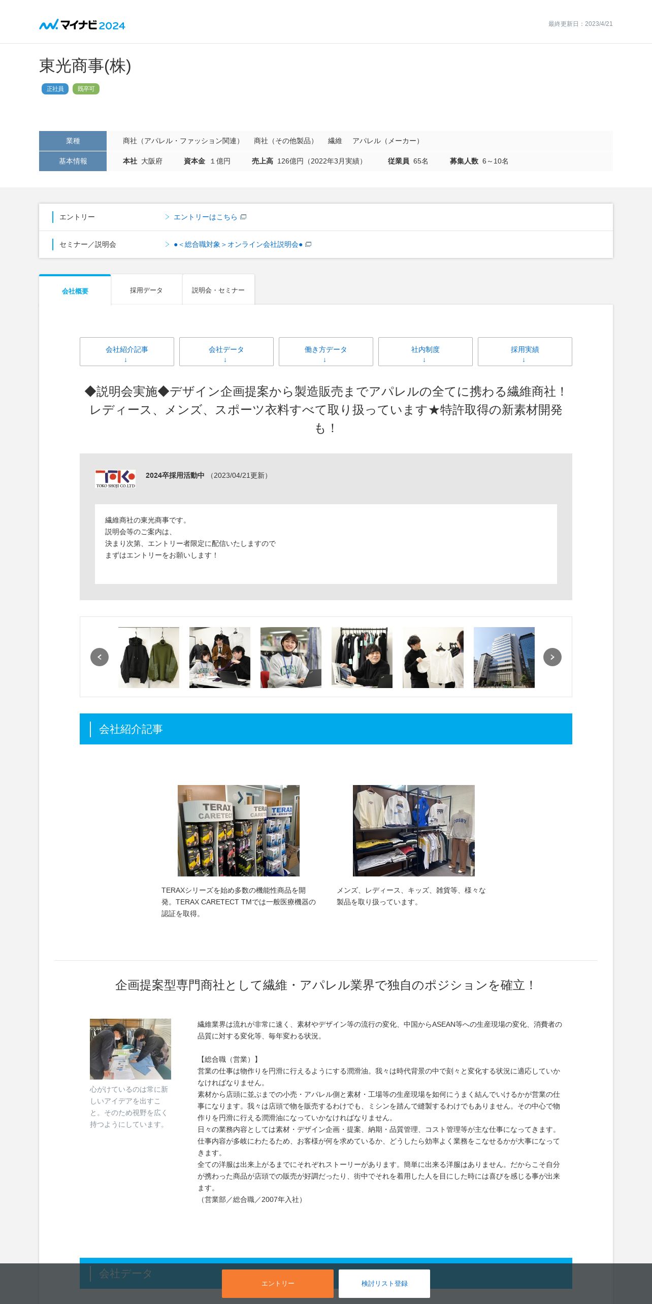
Task: Open carousel photo of white shirt fitting
Action: tap(433, 658)
